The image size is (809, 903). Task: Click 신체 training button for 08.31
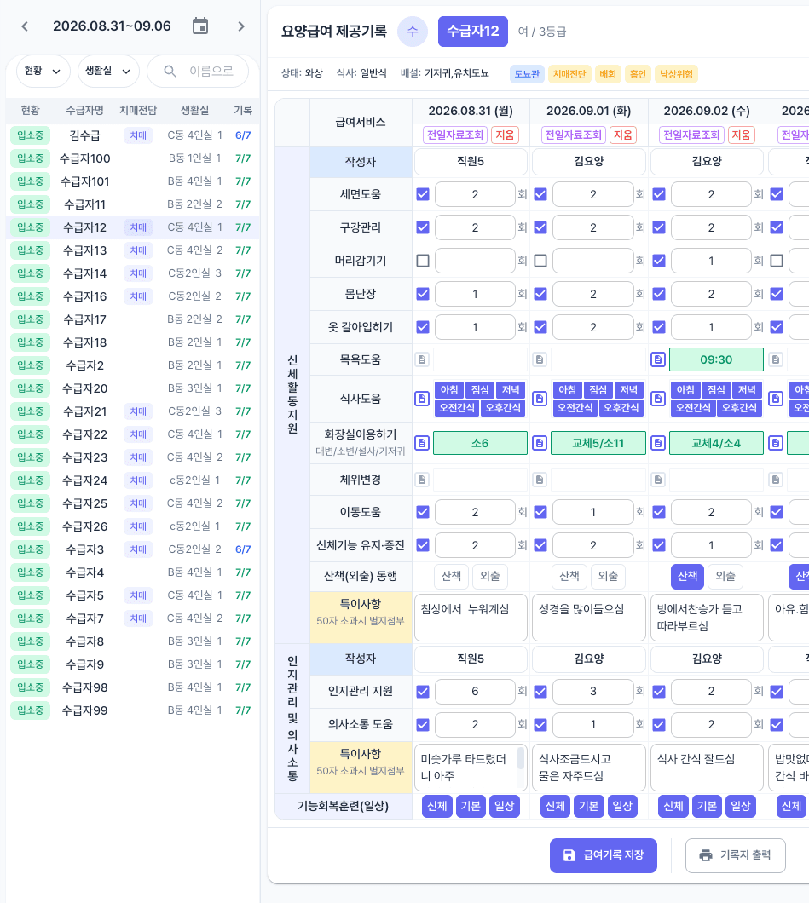437,806
